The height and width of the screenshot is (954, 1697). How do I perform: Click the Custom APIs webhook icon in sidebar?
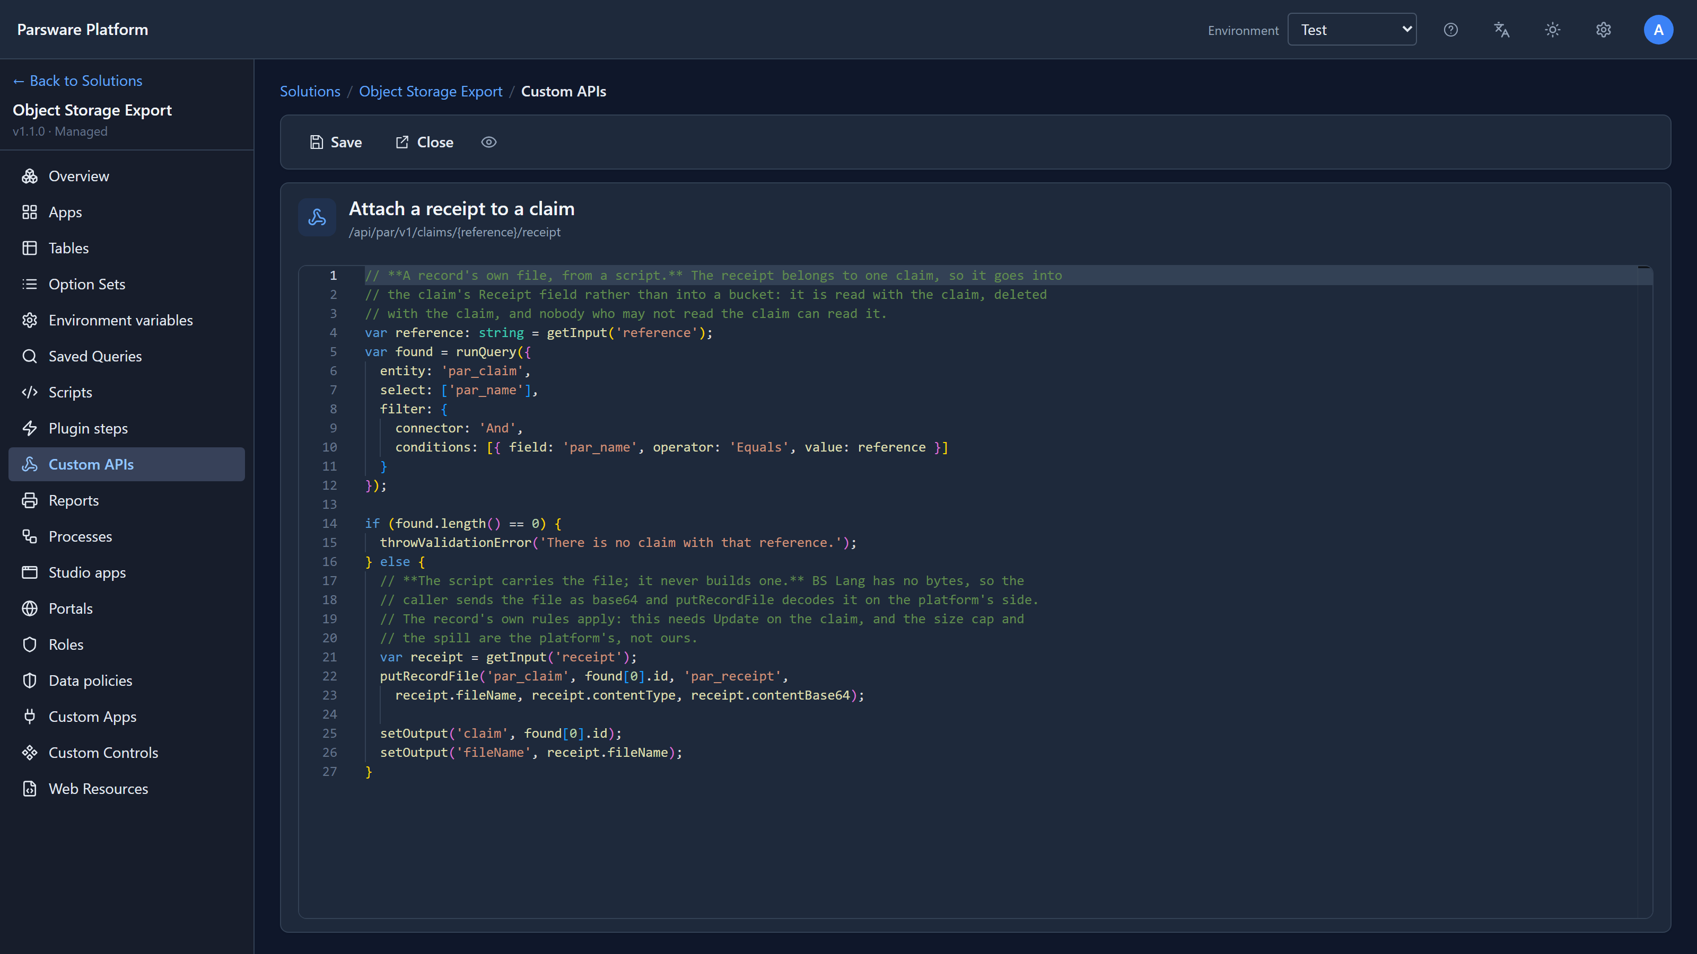pos(30,464)
